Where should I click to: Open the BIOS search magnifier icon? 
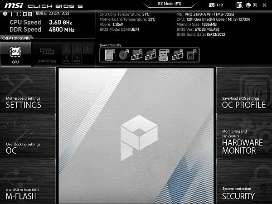[x=239, y=5]
